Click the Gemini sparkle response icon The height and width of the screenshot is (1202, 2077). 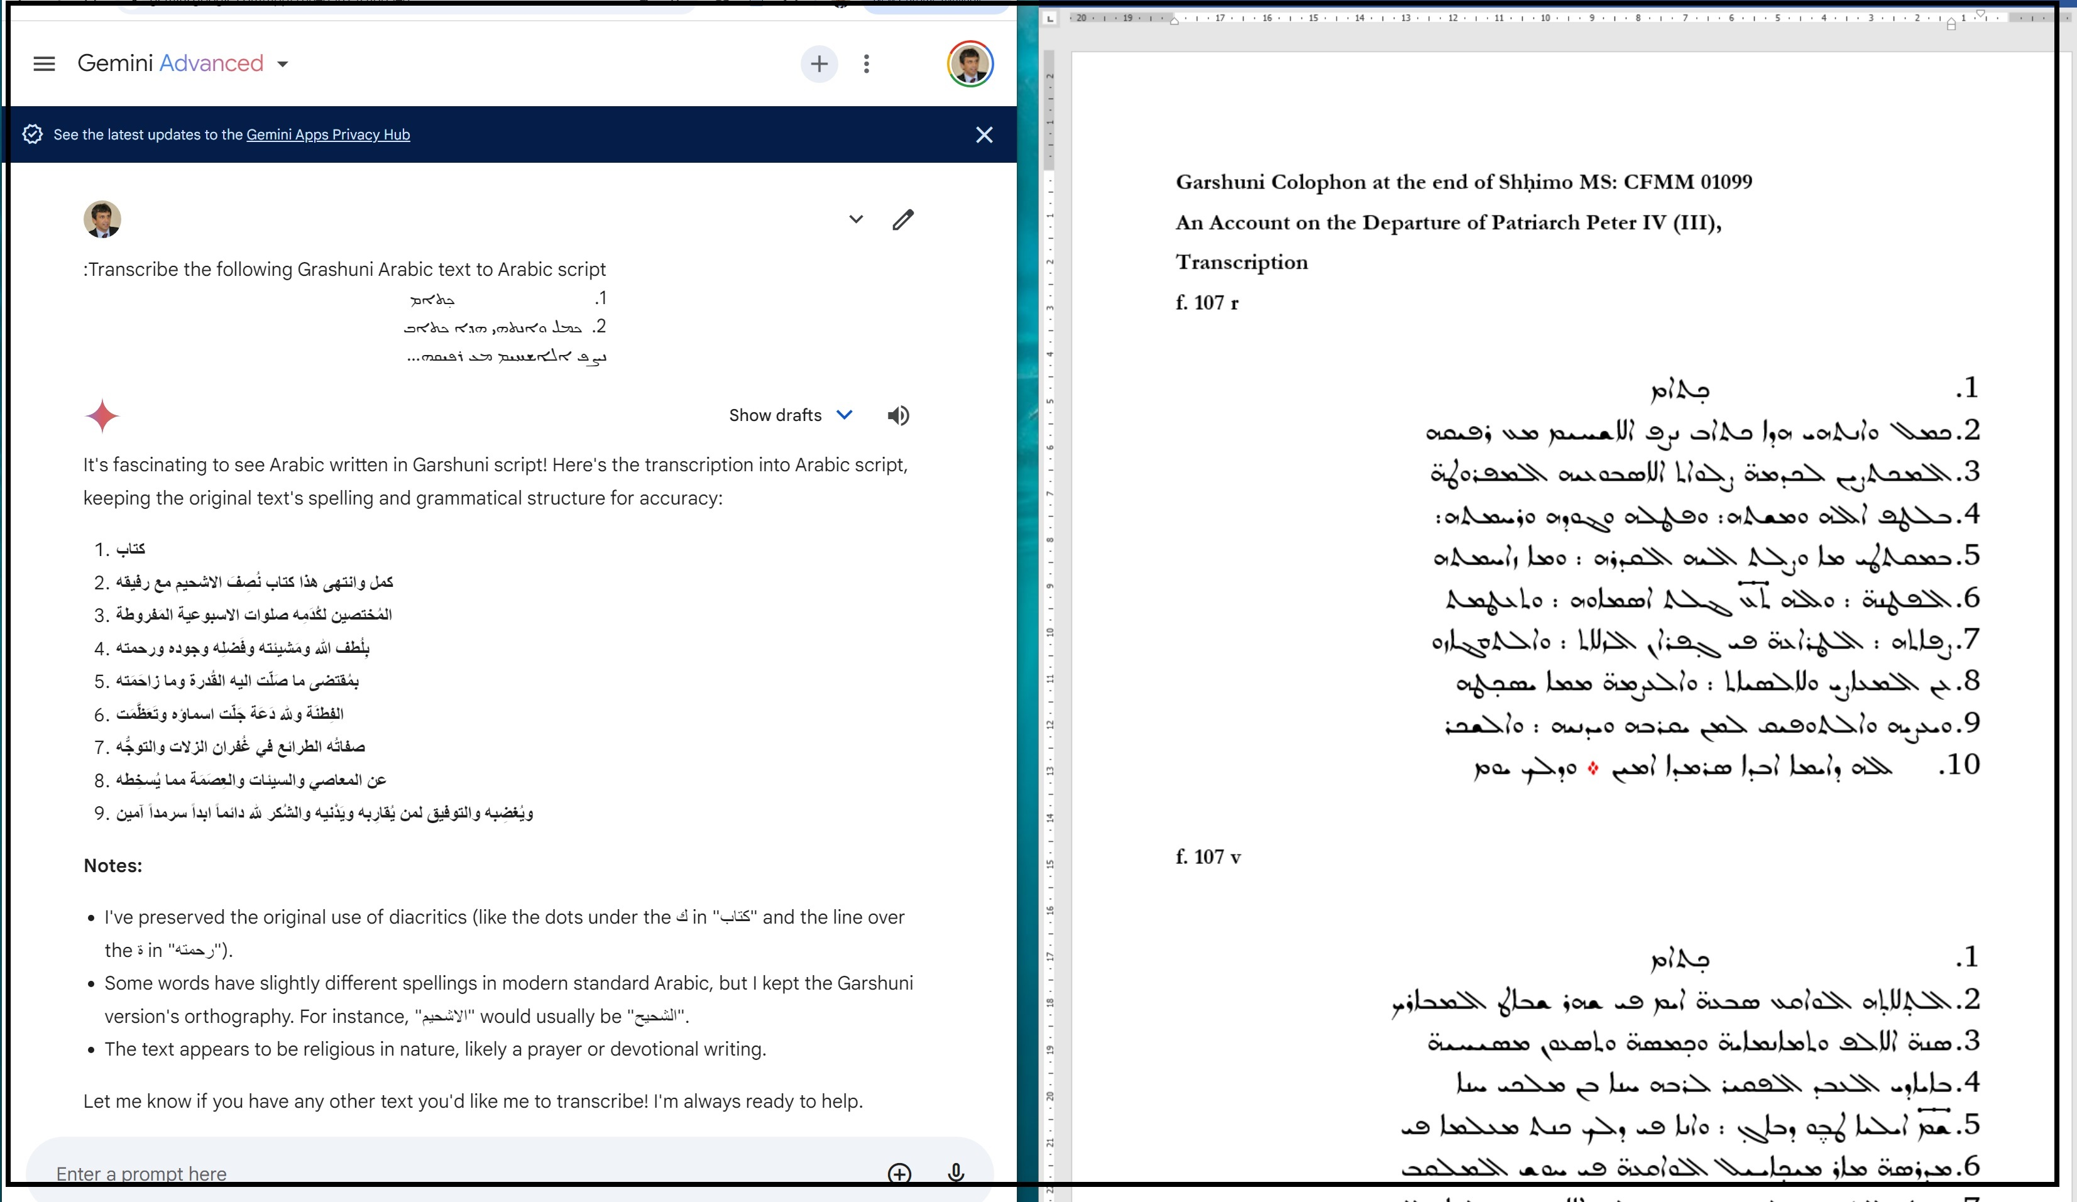click(x=102, y=416)
